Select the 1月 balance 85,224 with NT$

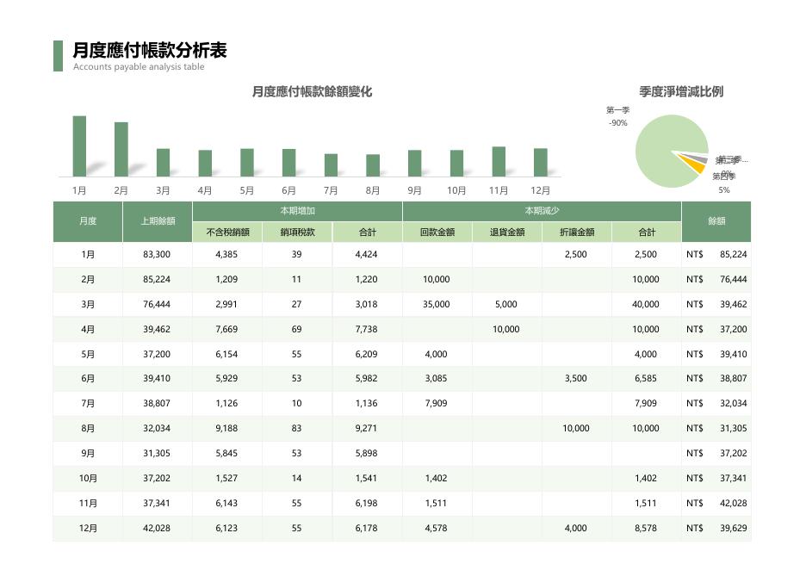716,254
